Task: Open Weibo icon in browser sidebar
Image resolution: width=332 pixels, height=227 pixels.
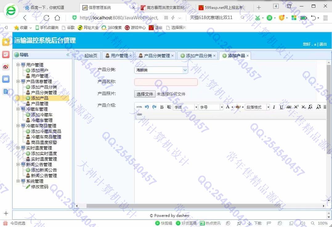Action: click(6, 67)
